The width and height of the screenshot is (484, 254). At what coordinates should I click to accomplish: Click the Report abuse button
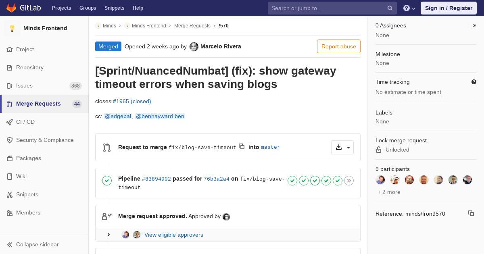339,46
